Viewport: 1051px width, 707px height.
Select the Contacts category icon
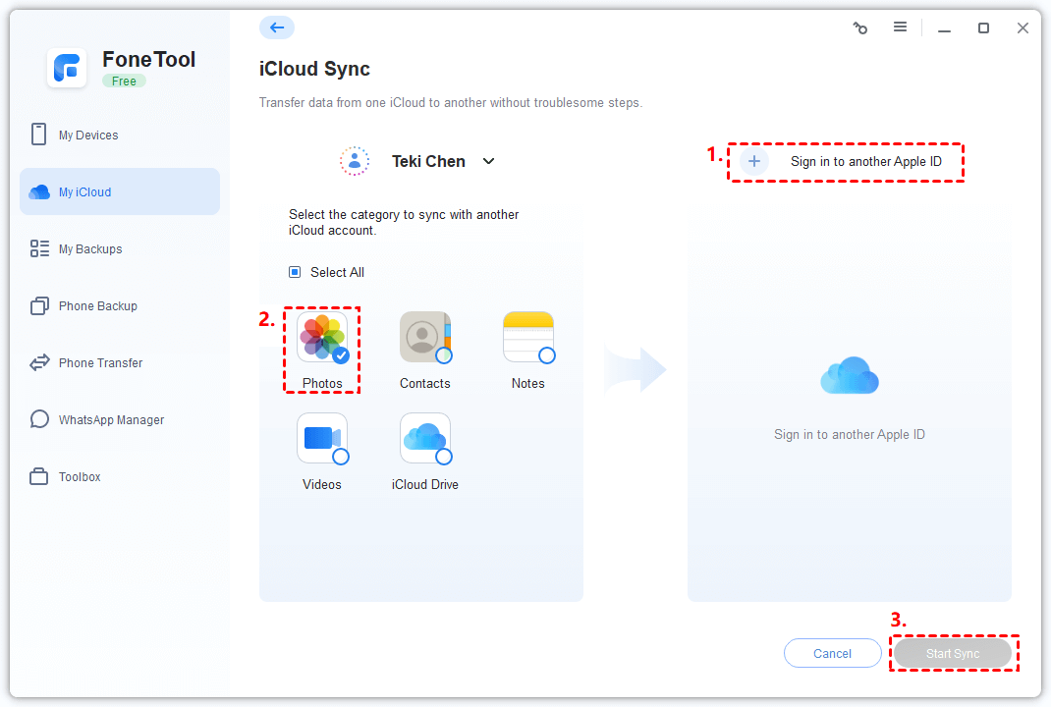[x=424, y=337]
